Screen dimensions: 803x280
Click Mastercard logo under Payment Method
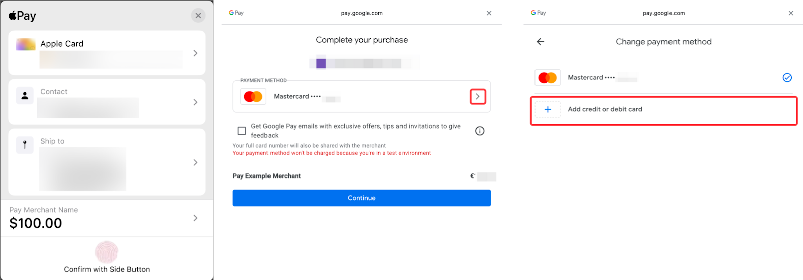click(x=253, y=96)
